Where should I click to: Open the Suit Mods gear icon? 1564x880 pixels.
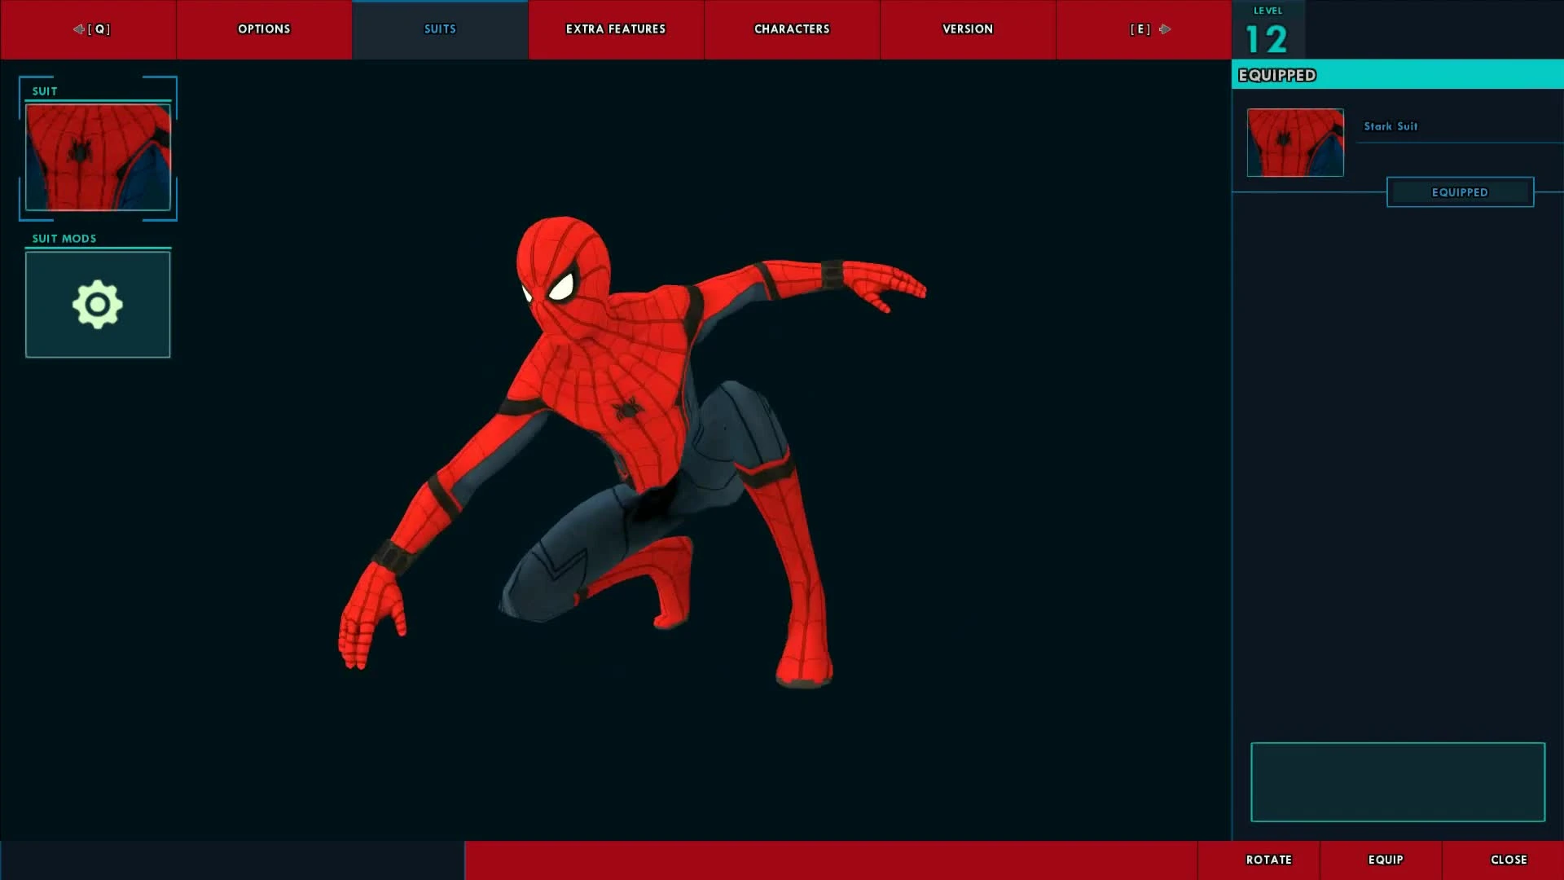click(x=98, y=305)
